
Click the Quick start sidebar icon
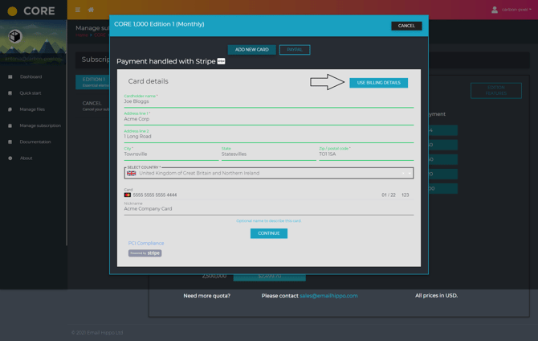10,93
